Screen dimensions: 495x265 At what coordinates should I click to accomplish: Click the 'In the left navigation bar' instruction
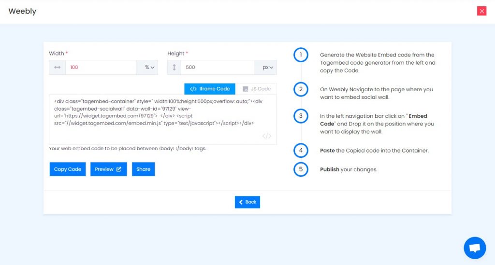377,124
